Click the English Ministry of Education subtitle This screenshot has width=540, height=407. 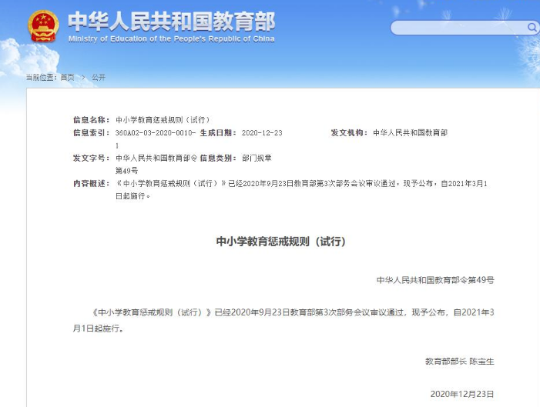tap(171, 39)
